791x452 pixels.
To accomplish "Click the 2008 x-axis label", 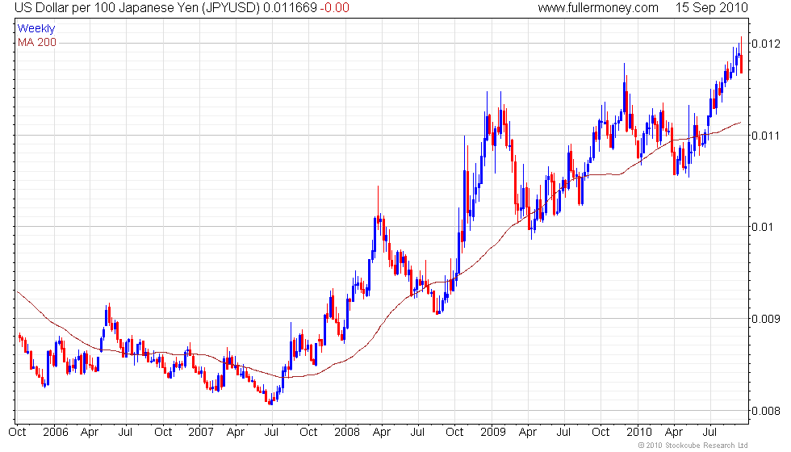I will 347,433.
